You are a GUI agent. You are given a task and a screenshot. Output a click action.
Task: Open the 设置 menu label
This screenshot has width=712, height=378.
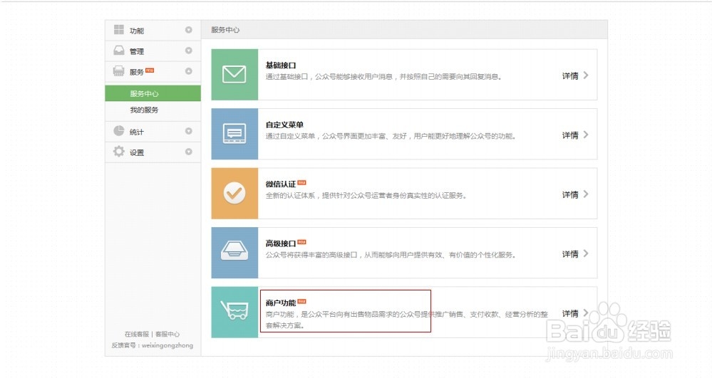tap(137, 152)
